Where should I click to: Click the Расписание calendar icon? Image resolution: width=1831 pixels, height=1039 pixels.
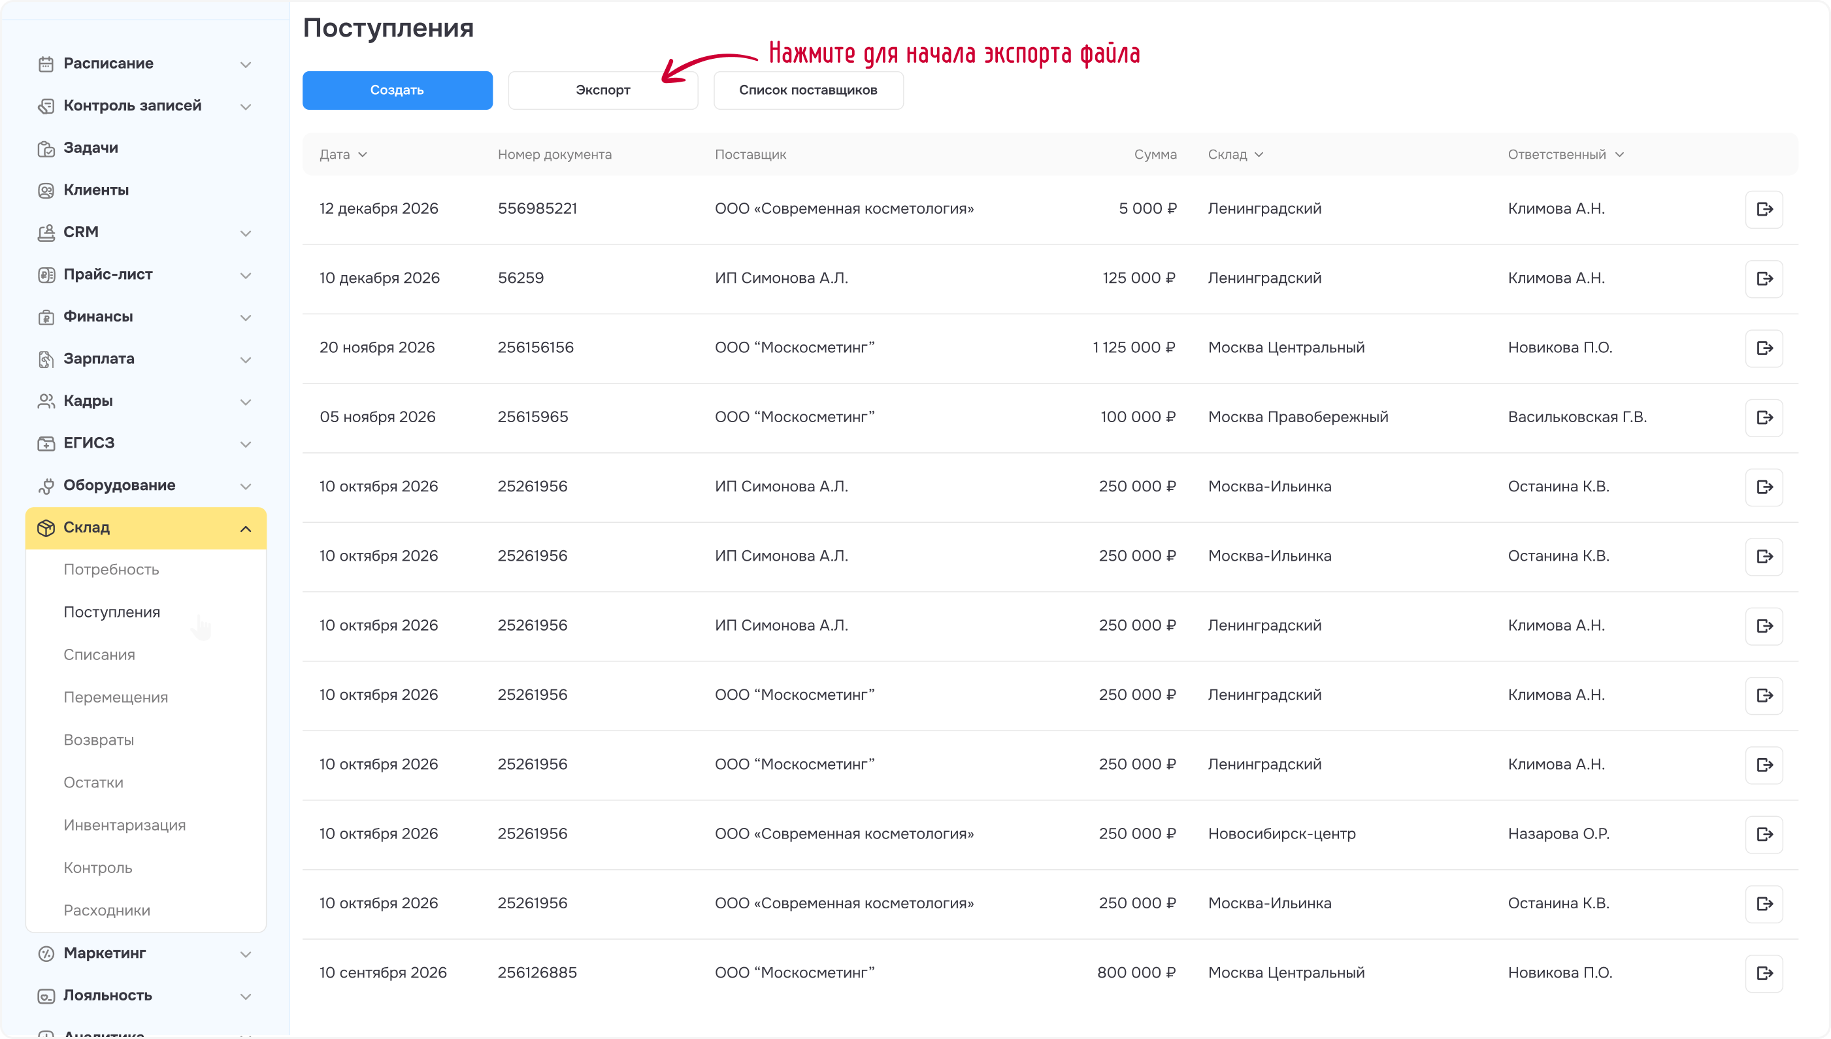(x=46, y=64)
